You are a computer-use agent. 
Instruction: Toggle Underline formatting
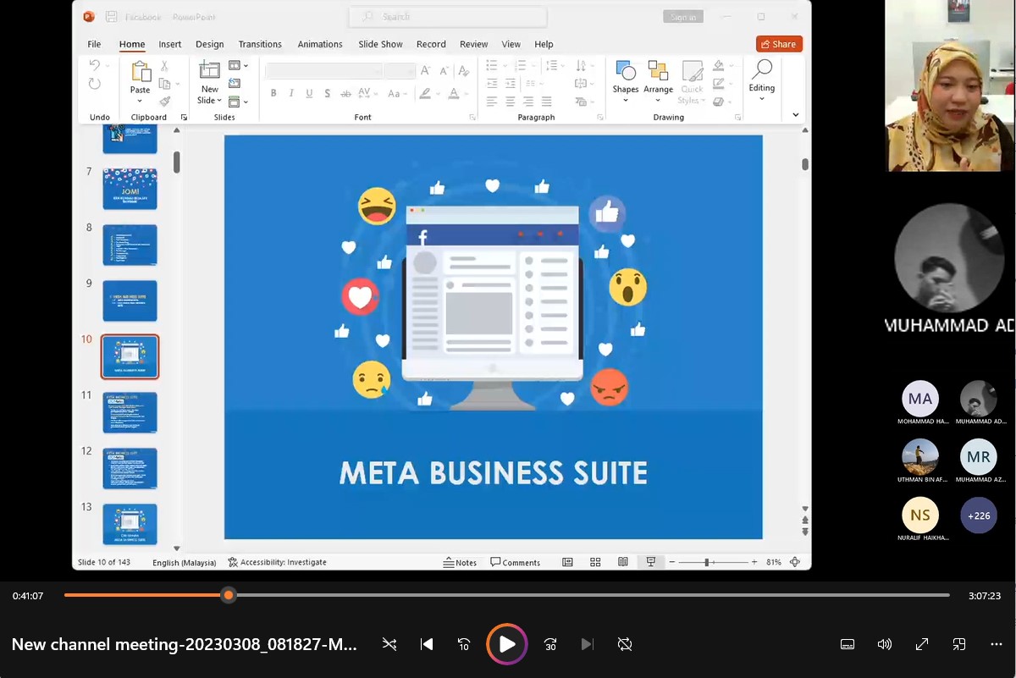point(309,93)
